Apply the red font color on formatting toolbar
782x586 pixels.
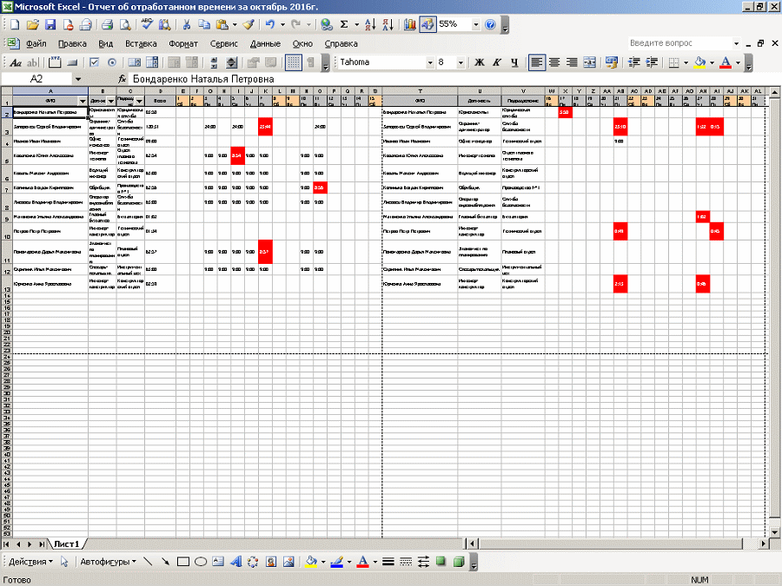click(x=726, y=63)
